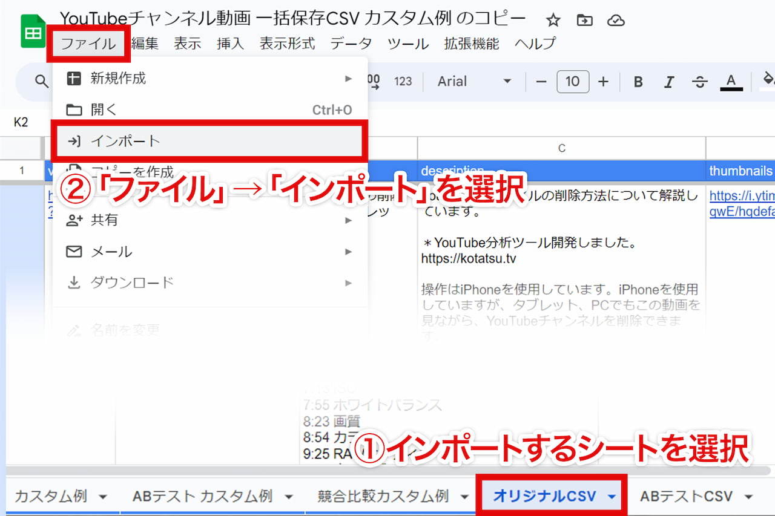775x516 pixels.
Task: Click the メール envelope icon
Action: pyautogui.click(x=74, y=252)
